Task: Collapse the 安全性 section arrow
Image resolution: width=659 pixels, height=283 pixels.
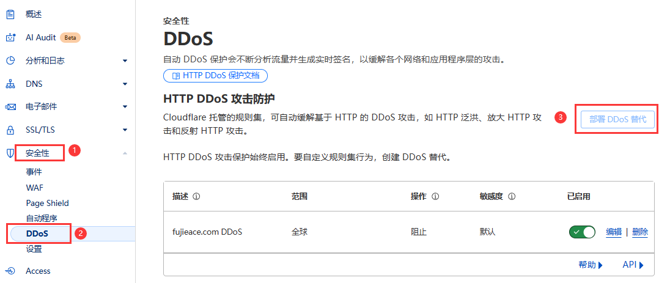Action: (125, 153)
